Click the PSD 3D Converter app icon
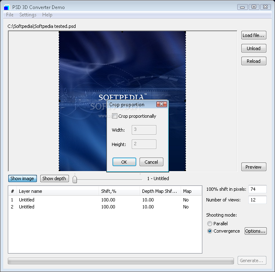 (7, 7)
